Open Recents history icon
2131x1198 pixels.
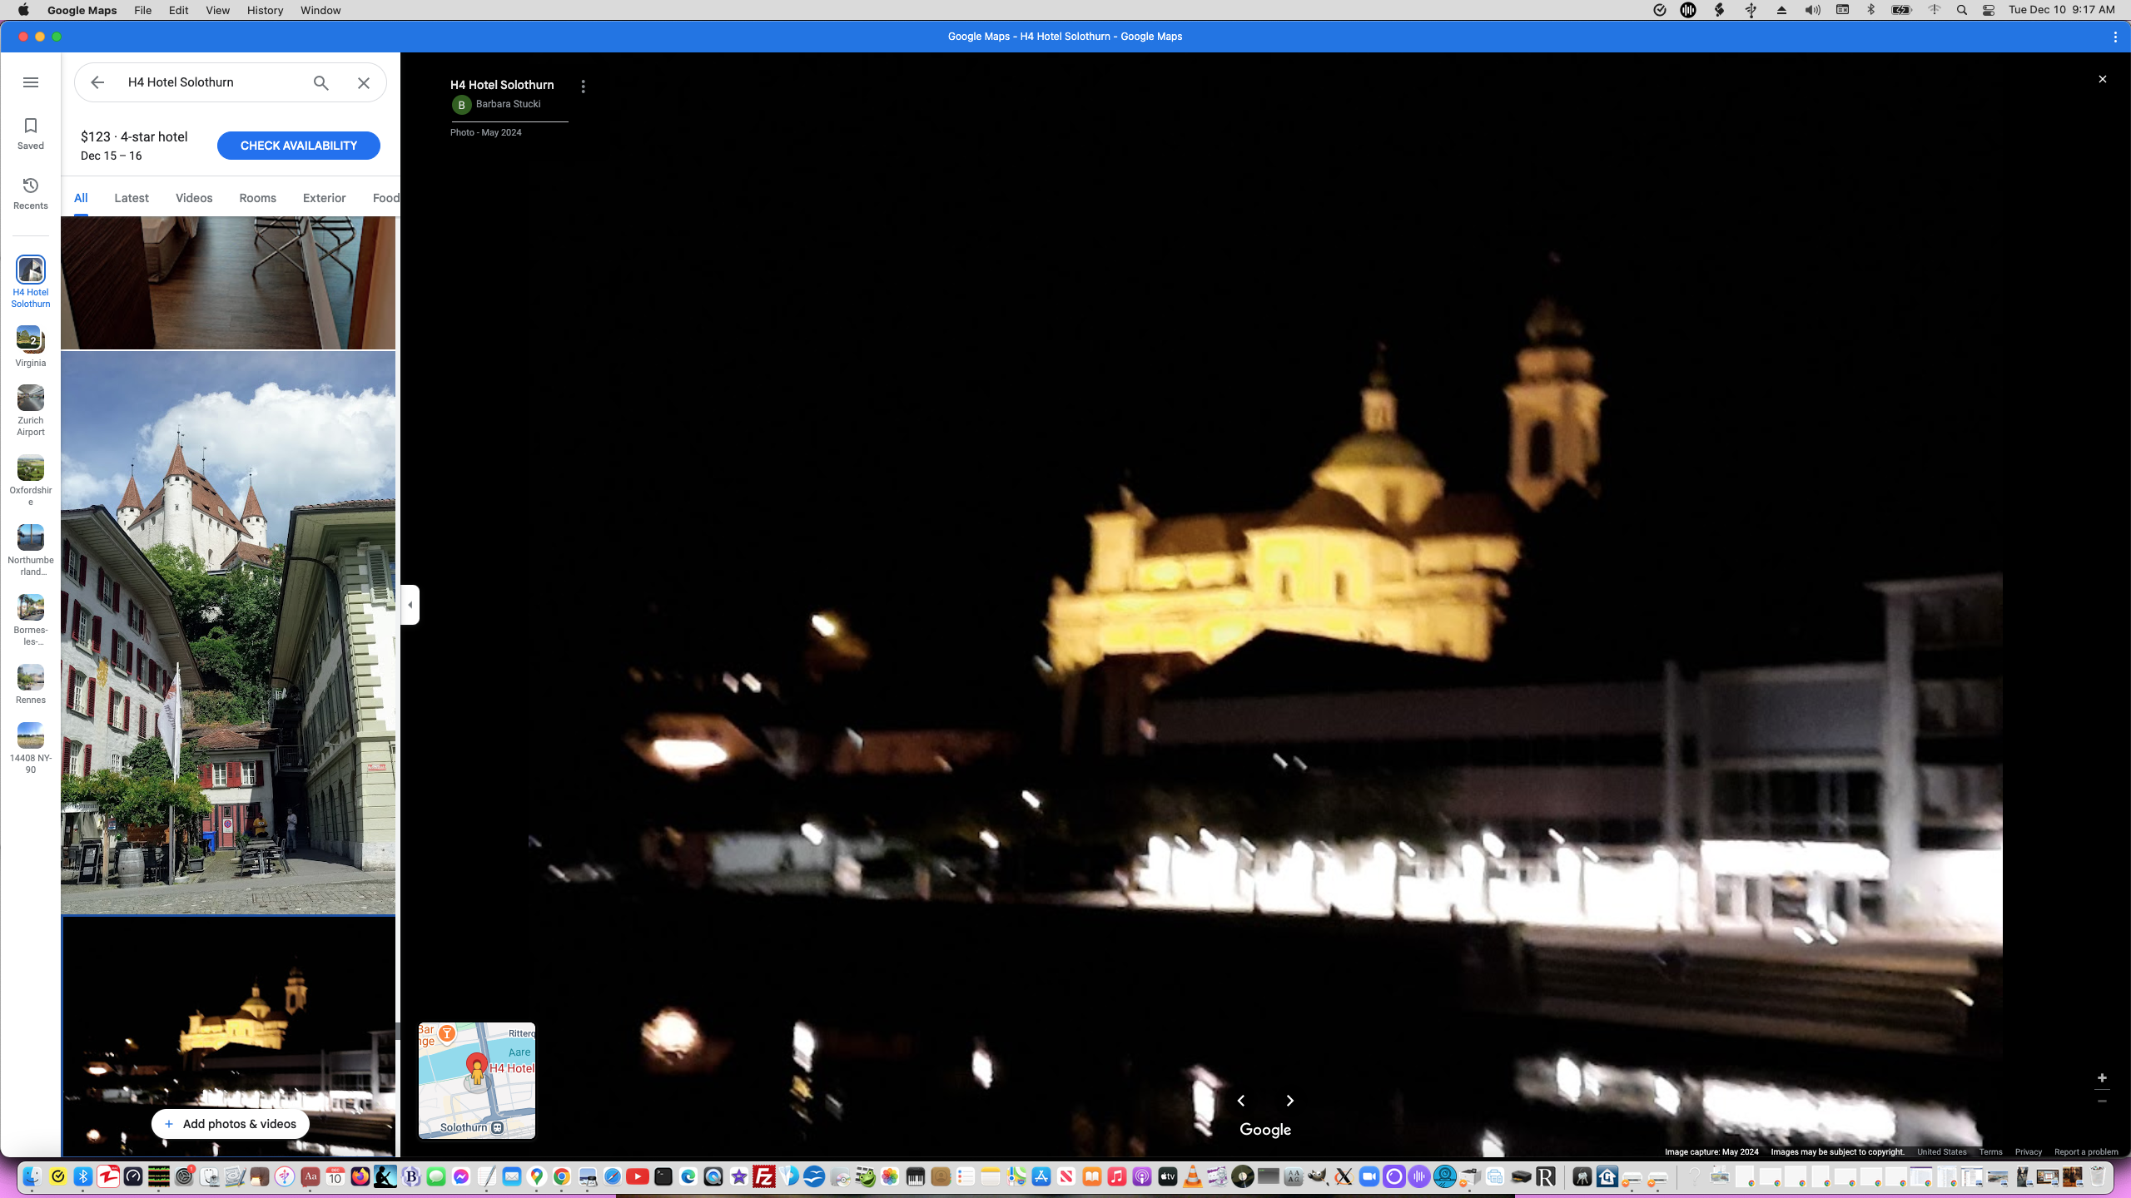click(31, 193)
